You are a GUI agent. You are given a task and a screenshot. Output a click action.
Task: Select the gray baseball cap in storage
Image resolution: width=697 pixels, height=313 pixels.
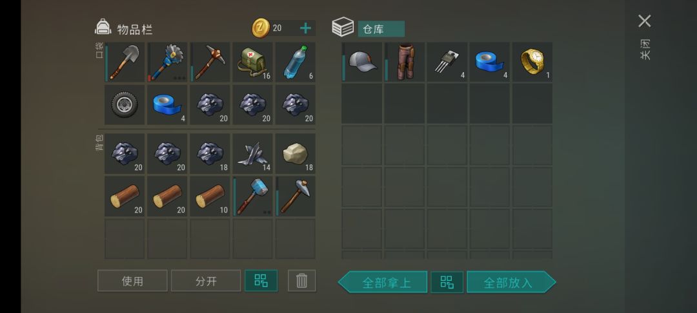(x=361, y=62)
